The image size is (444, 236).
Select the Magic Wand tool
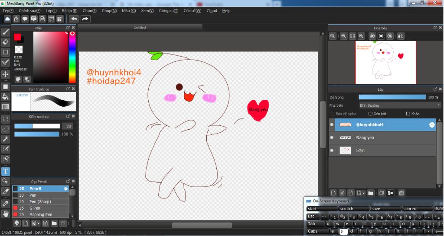pos(6,139)
